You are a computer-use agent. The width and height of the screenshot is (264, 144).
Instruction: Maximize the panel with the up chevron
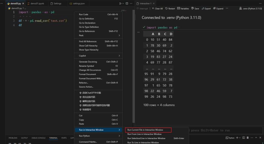click(256, 138)
